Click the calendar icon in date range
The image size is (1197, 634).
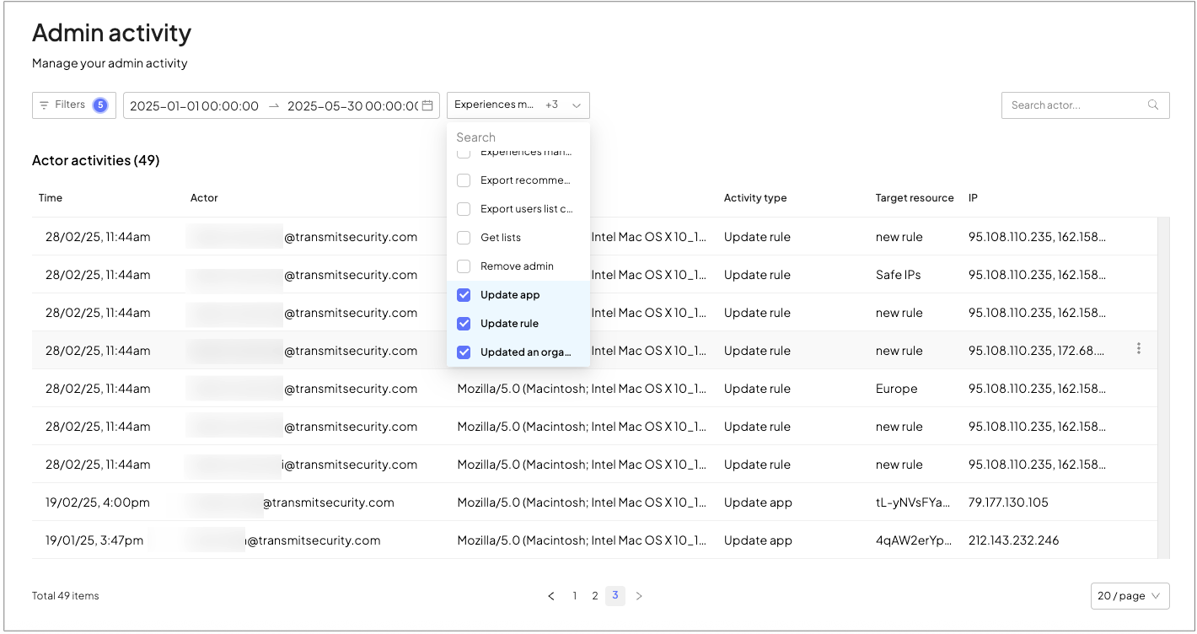[x=427, y=105]
